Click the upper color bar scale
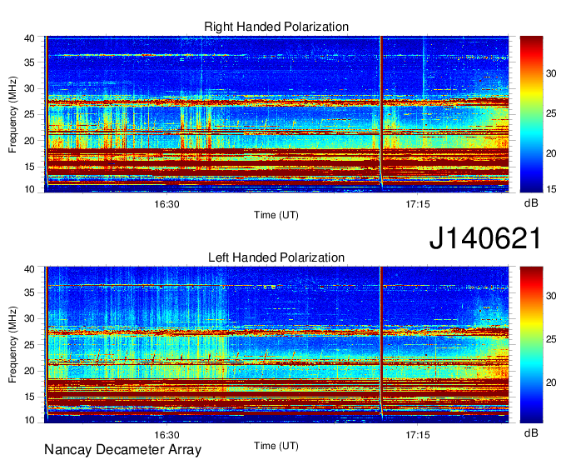This screenshot has width=566, height=460. [531, 114]
